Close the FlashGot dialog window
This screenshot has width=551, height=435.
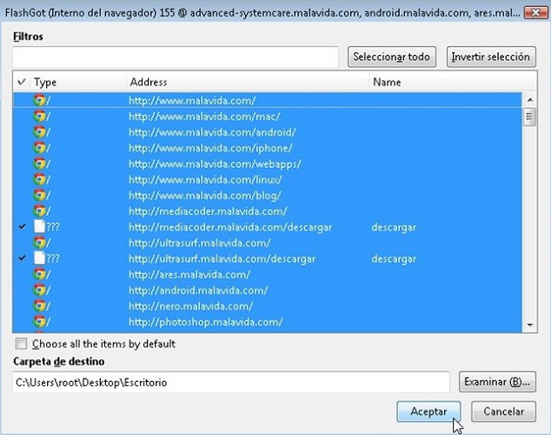click(x=535, y=13)
